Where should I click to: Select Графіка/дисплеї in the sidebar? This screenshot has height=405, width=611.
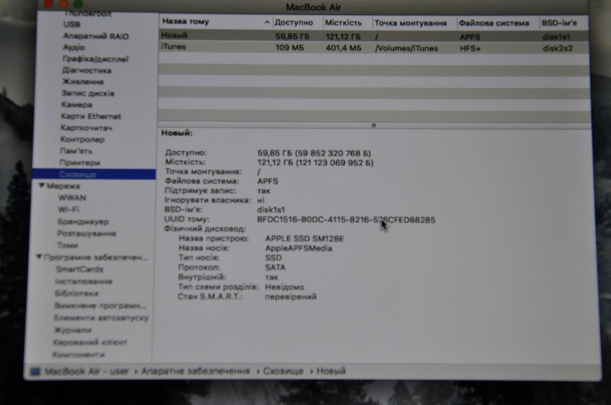click(x=95, y=59)
